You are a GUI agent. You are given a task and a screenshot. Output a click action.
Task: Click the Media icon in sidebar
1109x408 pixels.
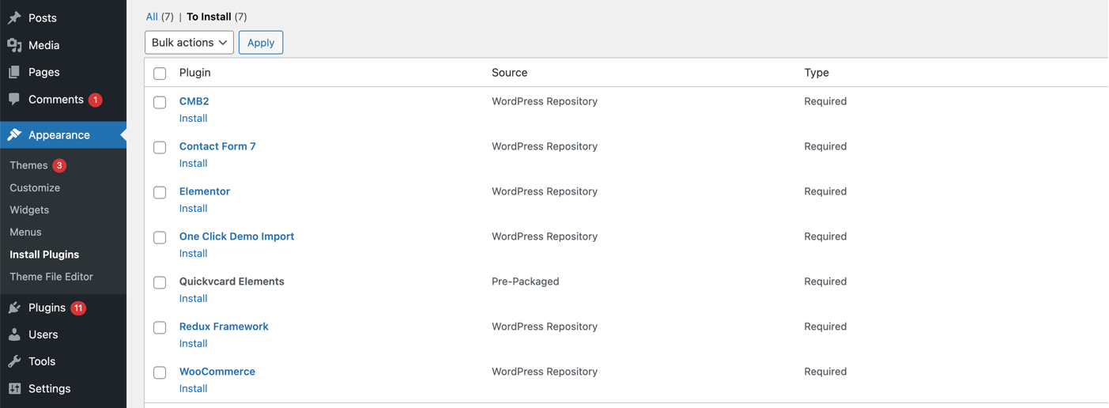tap(14, 45)
